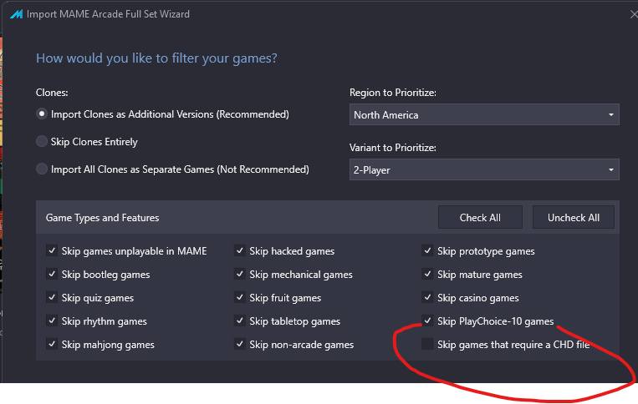Screen dimensions: 638x404
Task: Select Import All Clones as Separate Games
Action: 42,169
